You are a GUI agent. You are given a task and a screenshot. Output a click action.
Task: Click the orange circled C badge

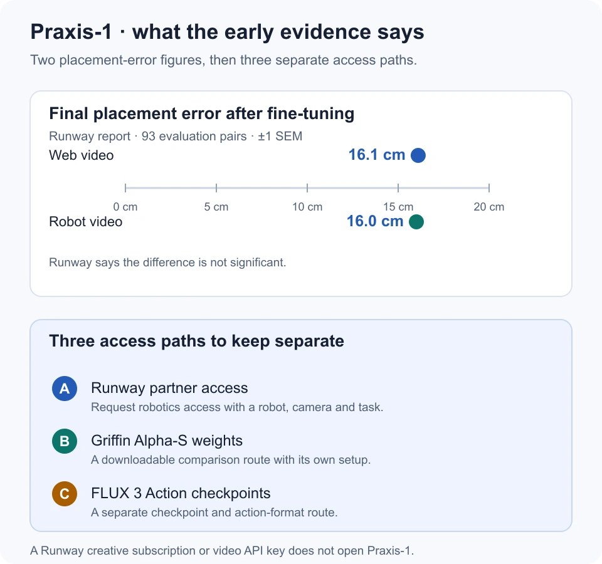point(65,494)
